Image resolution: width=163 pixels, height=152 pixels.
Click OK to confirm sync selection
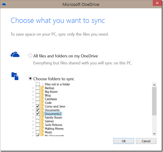[124, 141]
